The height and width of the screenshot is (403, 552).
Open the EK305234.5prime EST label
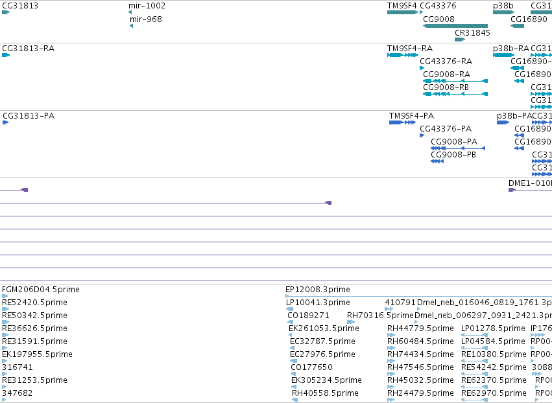(x=326, y=380)
